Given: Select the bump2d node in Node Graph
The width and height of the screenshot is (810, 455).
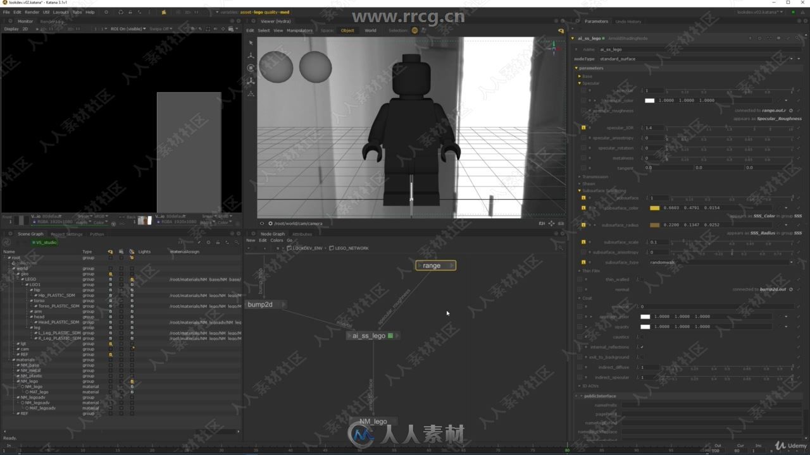Looking at the screenshot, I should 265,305.
